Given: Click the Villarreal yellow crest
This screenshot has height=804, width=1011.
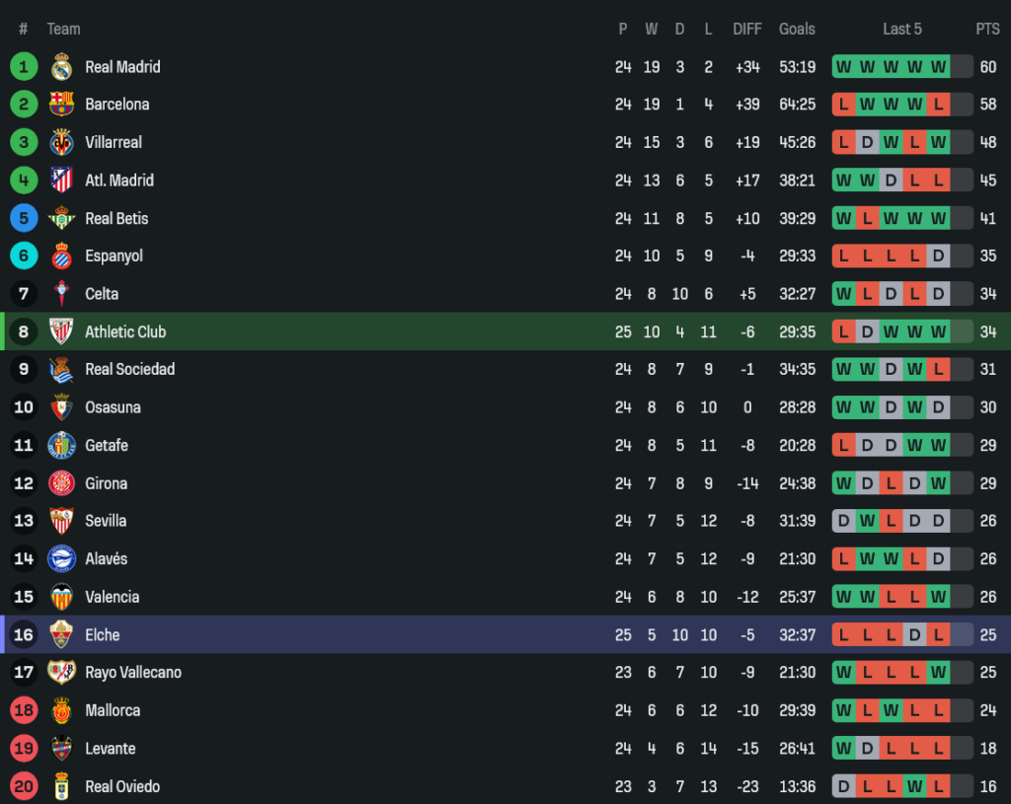Looking at the screenshot, I should pyautogui.click(x=61, y=142).
